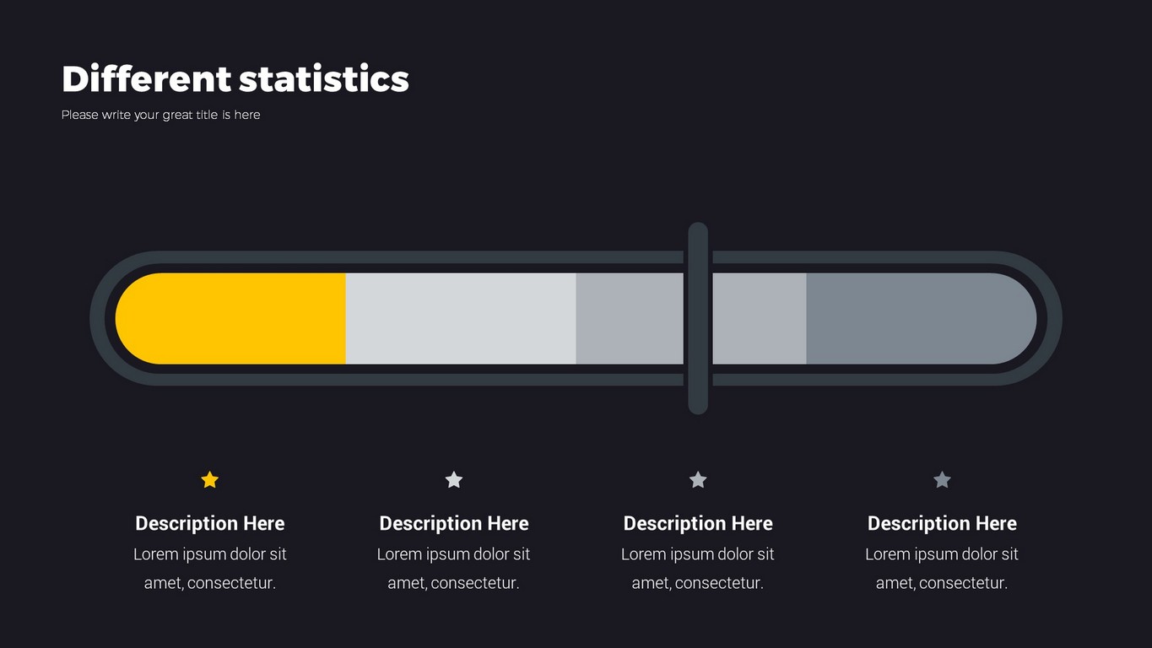This screenshot has width=1152, height=648.
Task: Click the vertical slider handle on the bar
Action: (698, 318)
